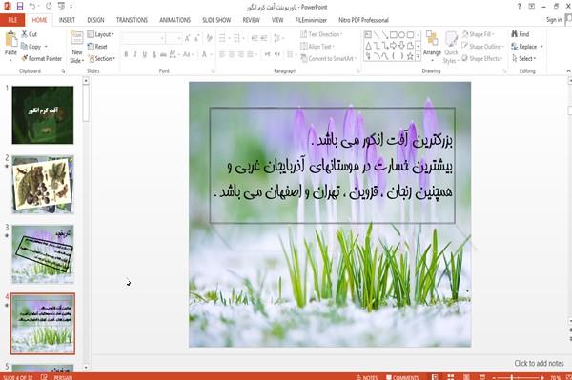Open Clipboard group dialog launcher
The height and width of the screenshot is (380, 572).
click(x=63, y=71)
